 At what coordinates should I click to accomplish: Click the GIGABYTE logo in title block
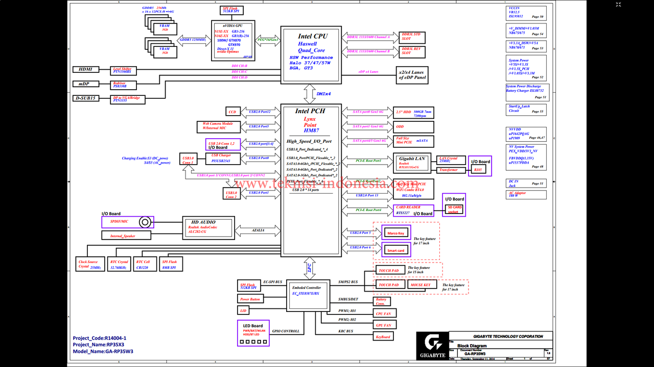pos(432,346)
